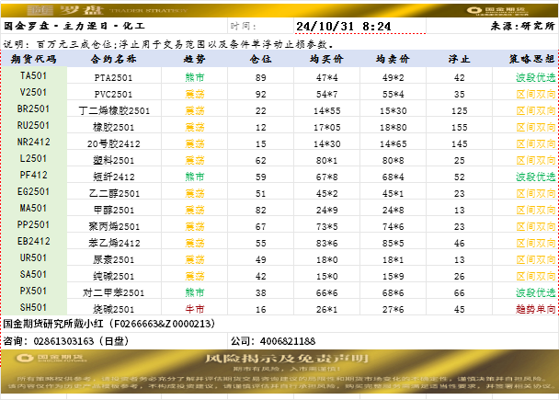Select the PF412 code cell
The height and width of the screenshot is (400, 559).
[x=33, y=175]
